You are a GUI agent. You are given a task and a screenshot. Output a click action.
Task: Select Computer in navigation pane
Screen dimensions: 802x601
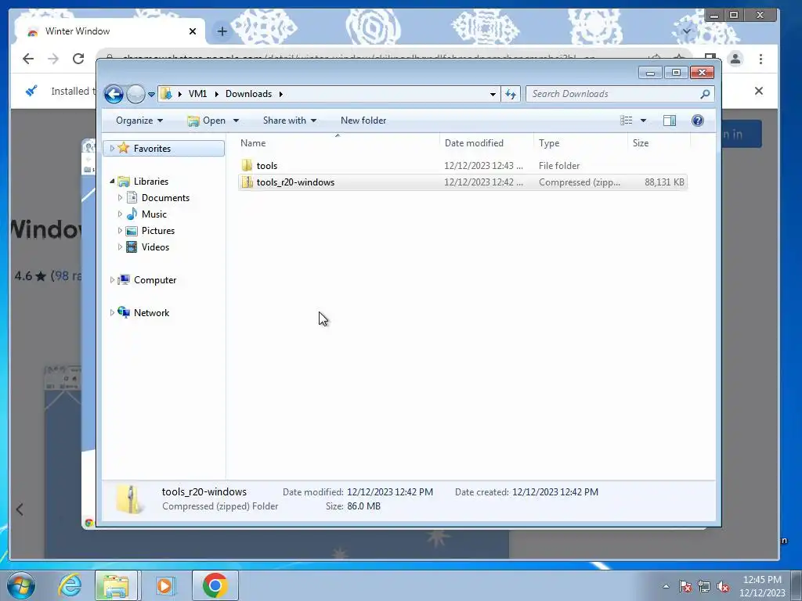[x=155, y=280]
